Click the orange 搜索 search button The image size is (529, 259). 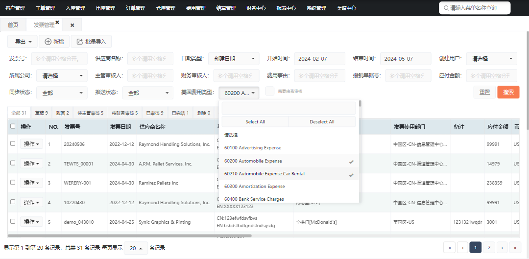pyautogui.click(x=508, y=92)
